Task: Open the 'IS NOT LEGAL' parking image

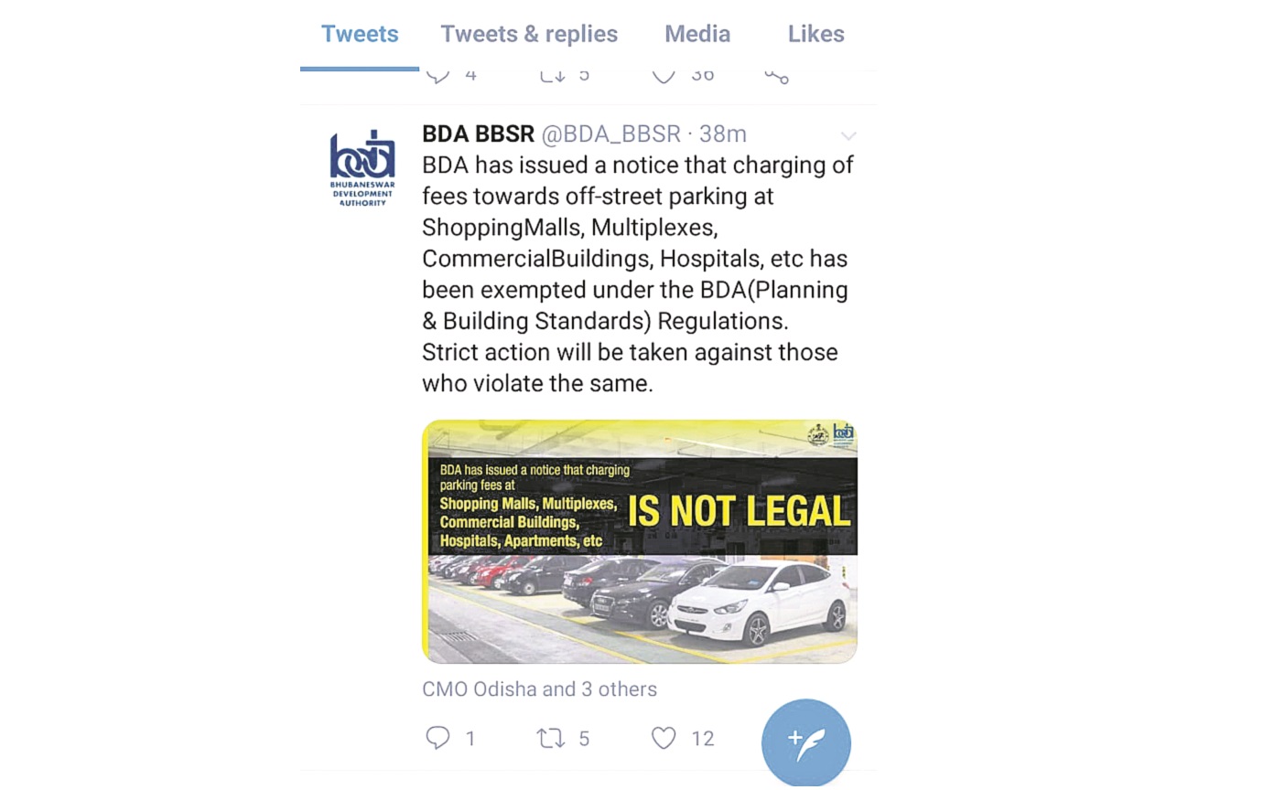Action: (x=639, y=541)
